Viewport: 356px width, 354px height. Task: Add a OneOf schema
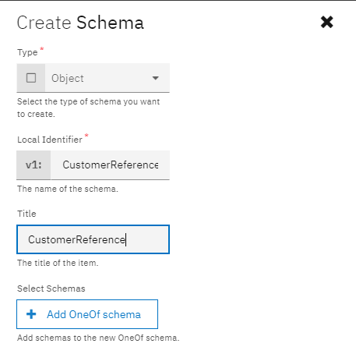[87, 314]
